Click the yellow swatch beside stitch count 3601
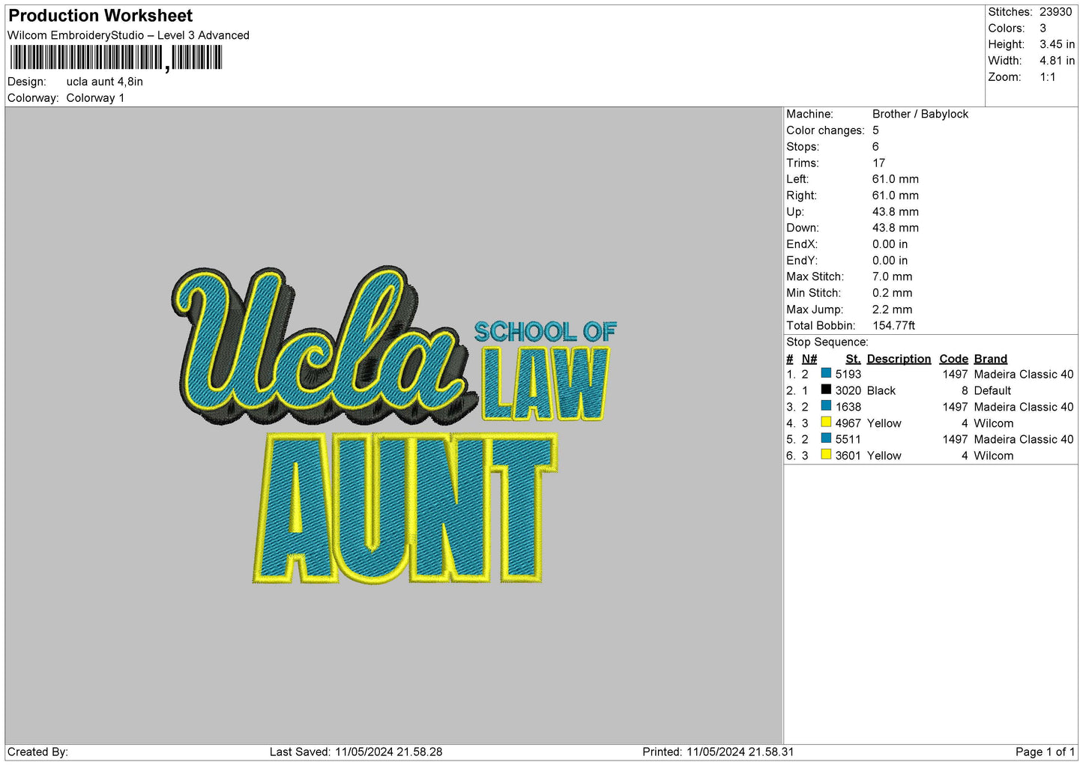The width and height of the screenshot is (1083, 765). pos(826,455)
